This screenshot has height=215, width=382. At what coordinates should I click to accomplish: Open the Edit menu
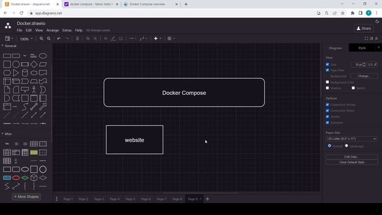click(29, 30)
